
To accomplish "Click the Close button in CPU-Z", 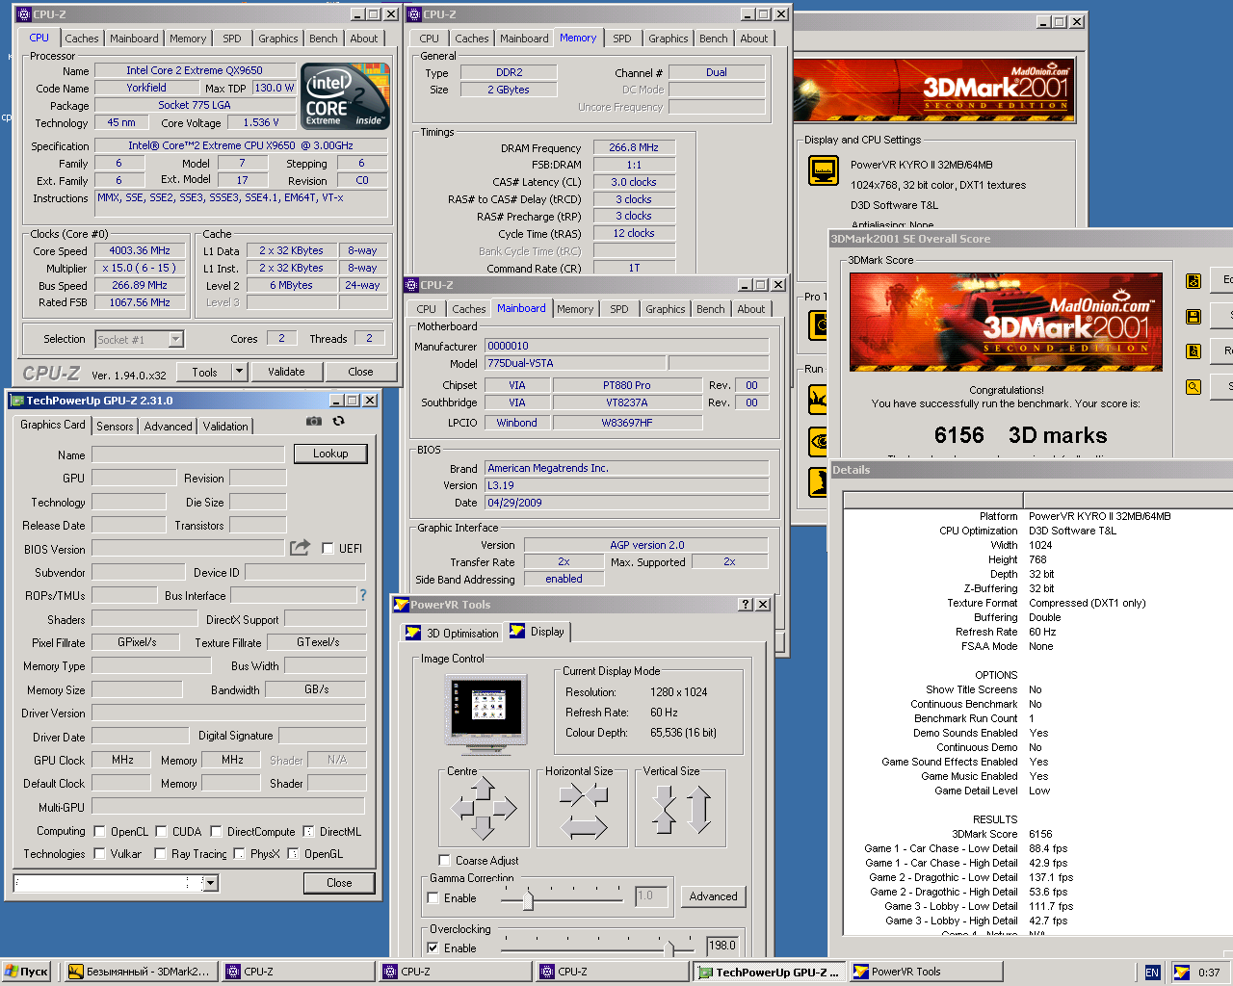I will [x=360, y=372].
